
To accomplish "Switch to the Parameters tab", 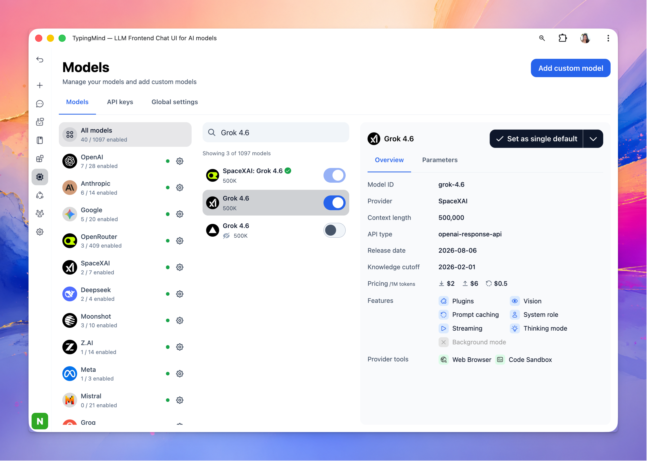I will click(440, 160).
